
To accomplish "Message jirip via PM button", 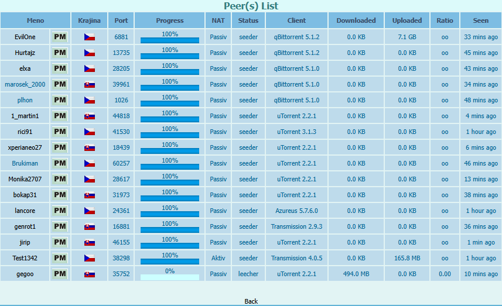I will (x=60, y=242).
